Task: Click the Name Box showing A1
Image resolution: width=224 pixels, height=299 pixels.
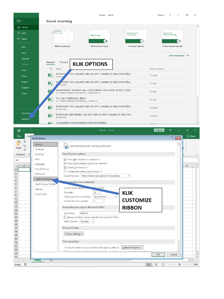Action: click(22, 160)
